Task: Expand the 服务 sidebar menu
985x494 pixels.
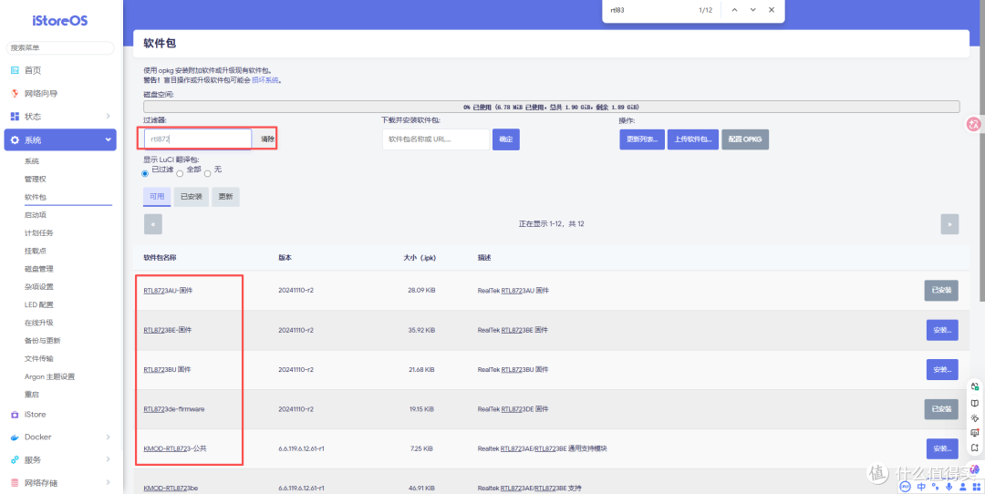Action: point(108,459)
